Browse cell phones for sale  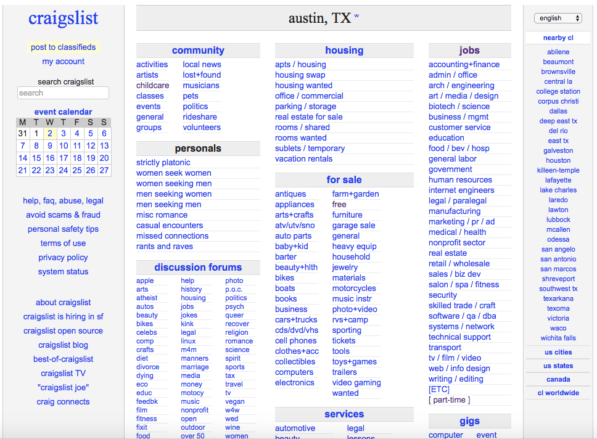coord(296,341)
